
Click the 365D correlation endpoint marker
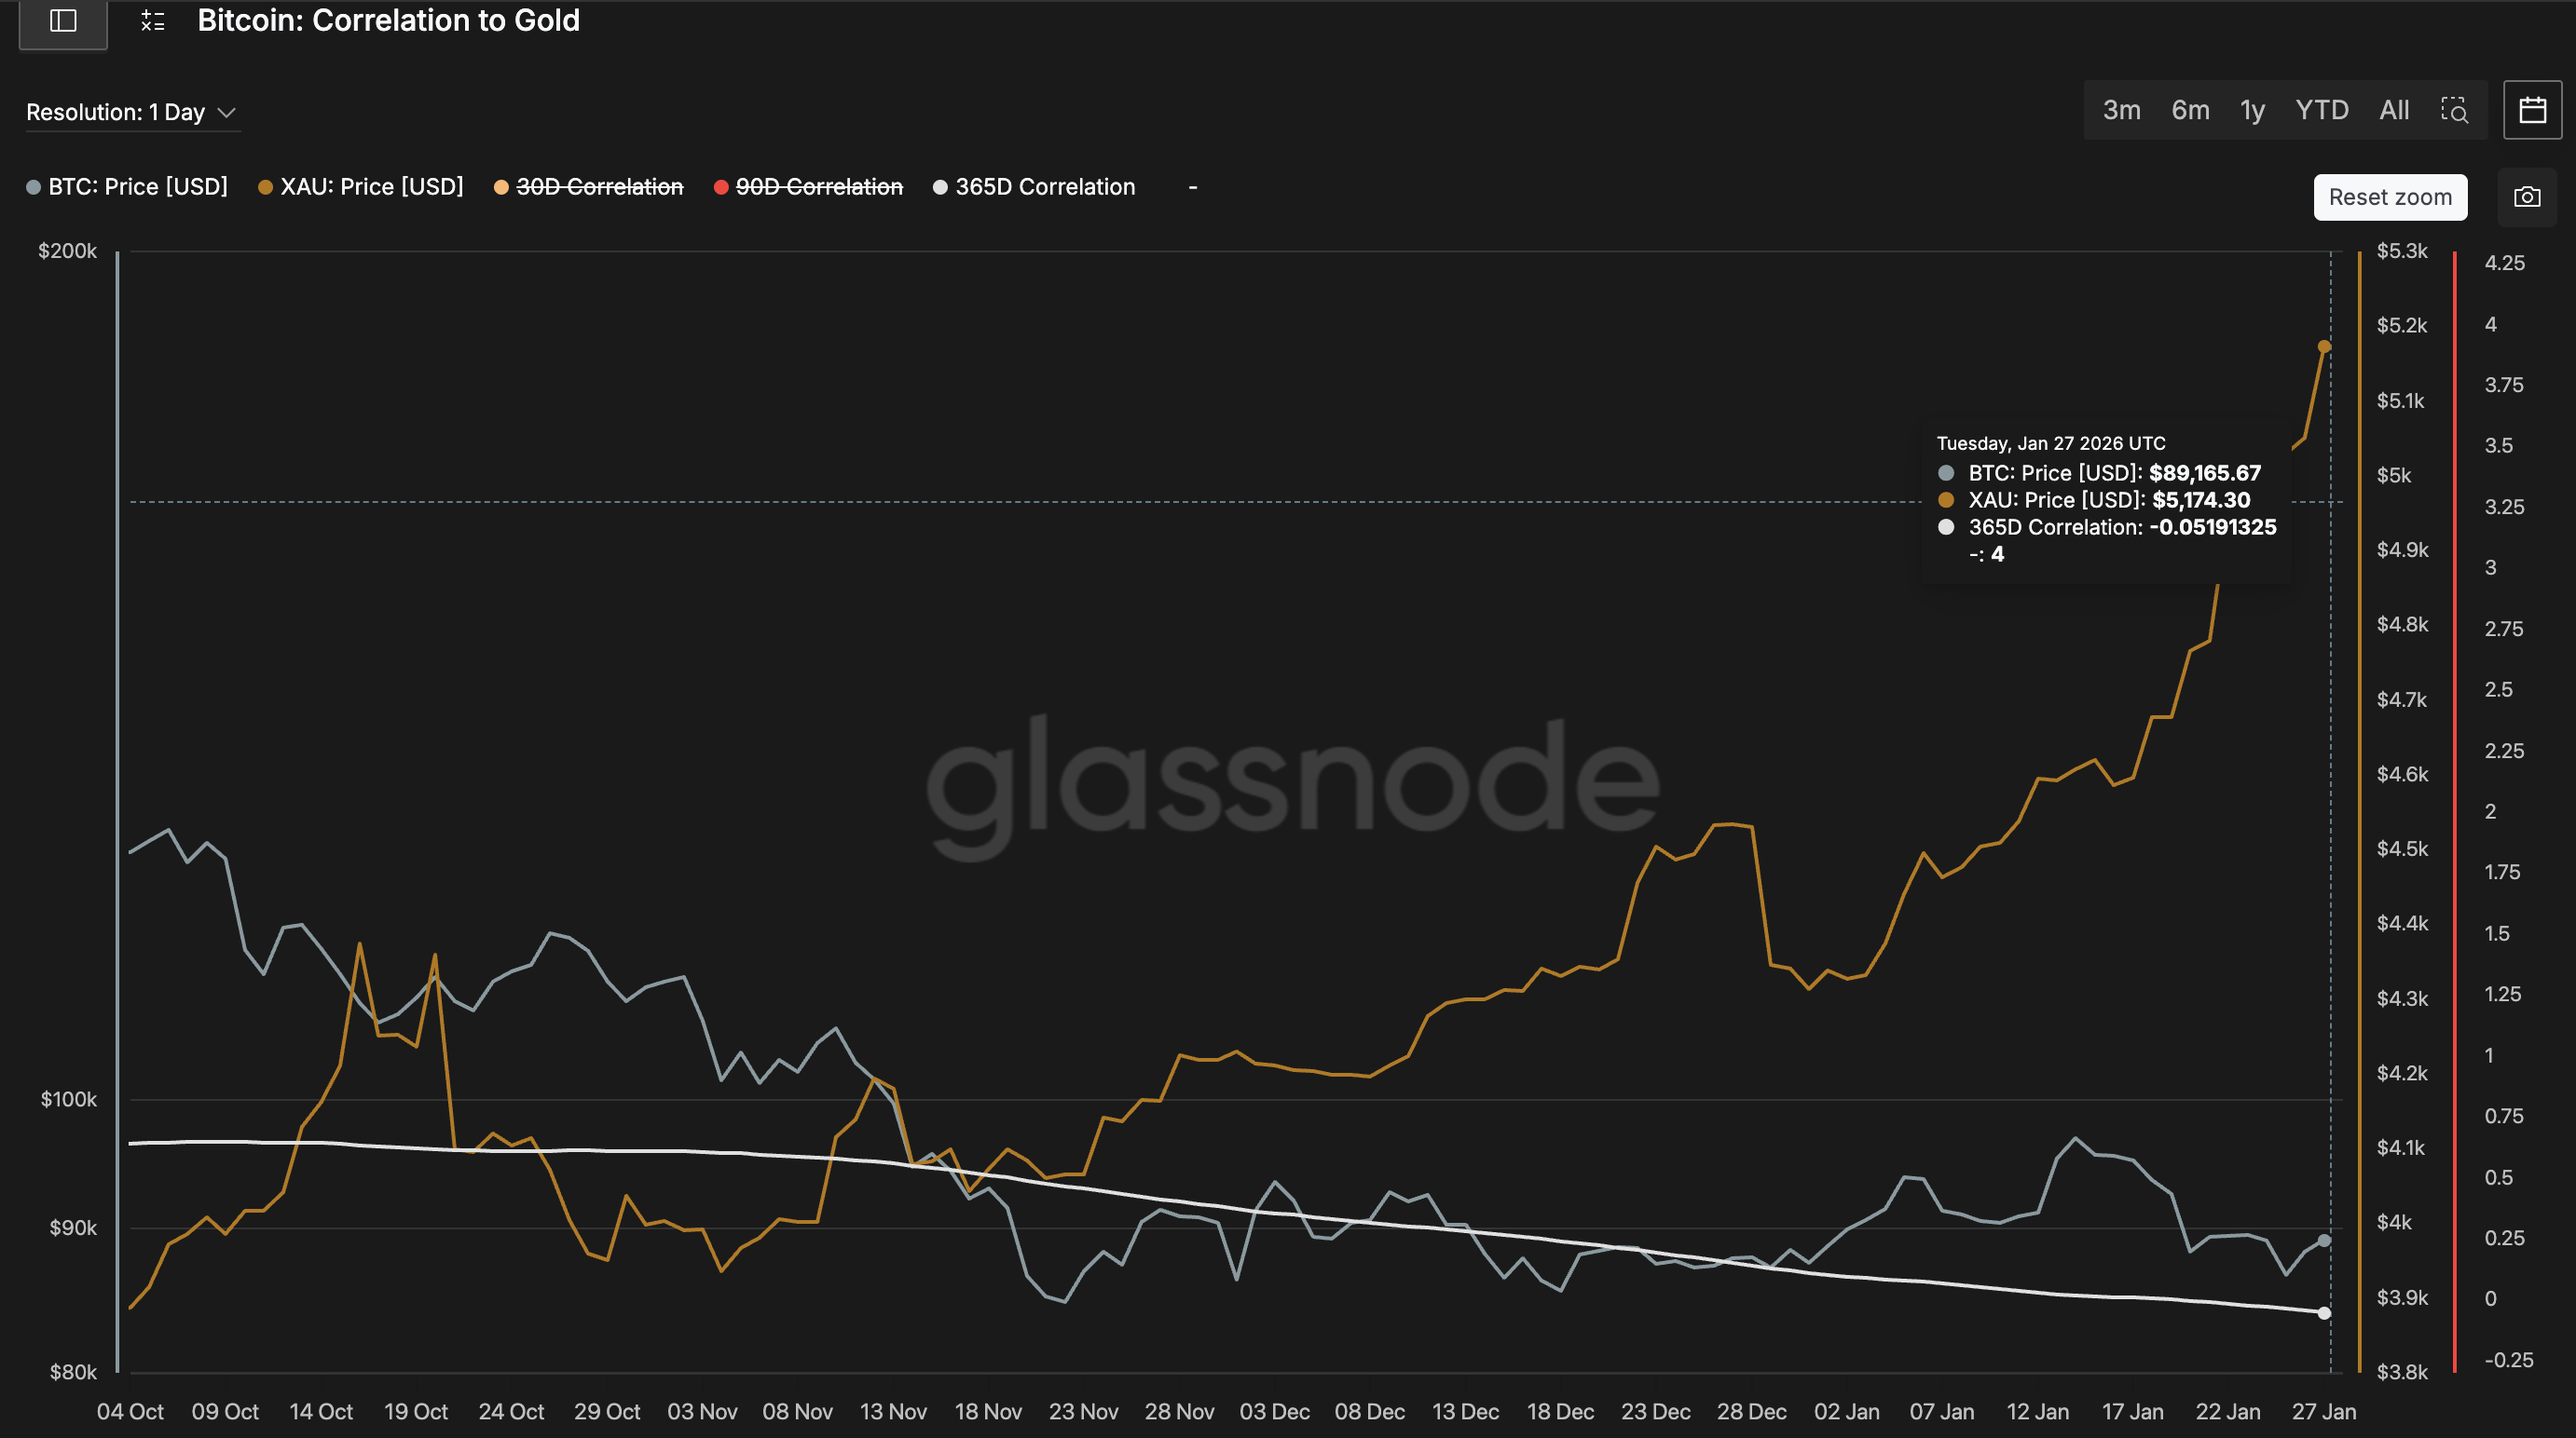coord(2324,1313)
